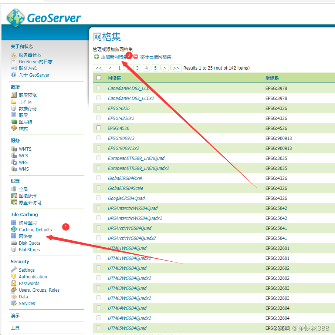The width and height of the screenshot is (335, 335).
Task: Open the 图层组 layer groups page
Action: click(x=26, y=122)
